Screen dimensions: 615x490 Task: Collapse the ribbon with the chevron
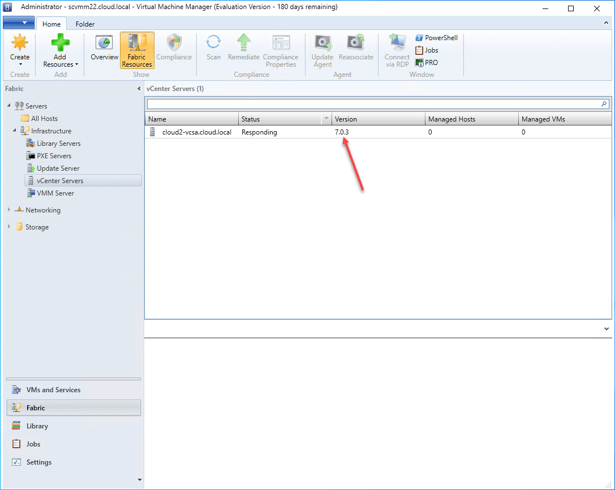tap(606, 23)
